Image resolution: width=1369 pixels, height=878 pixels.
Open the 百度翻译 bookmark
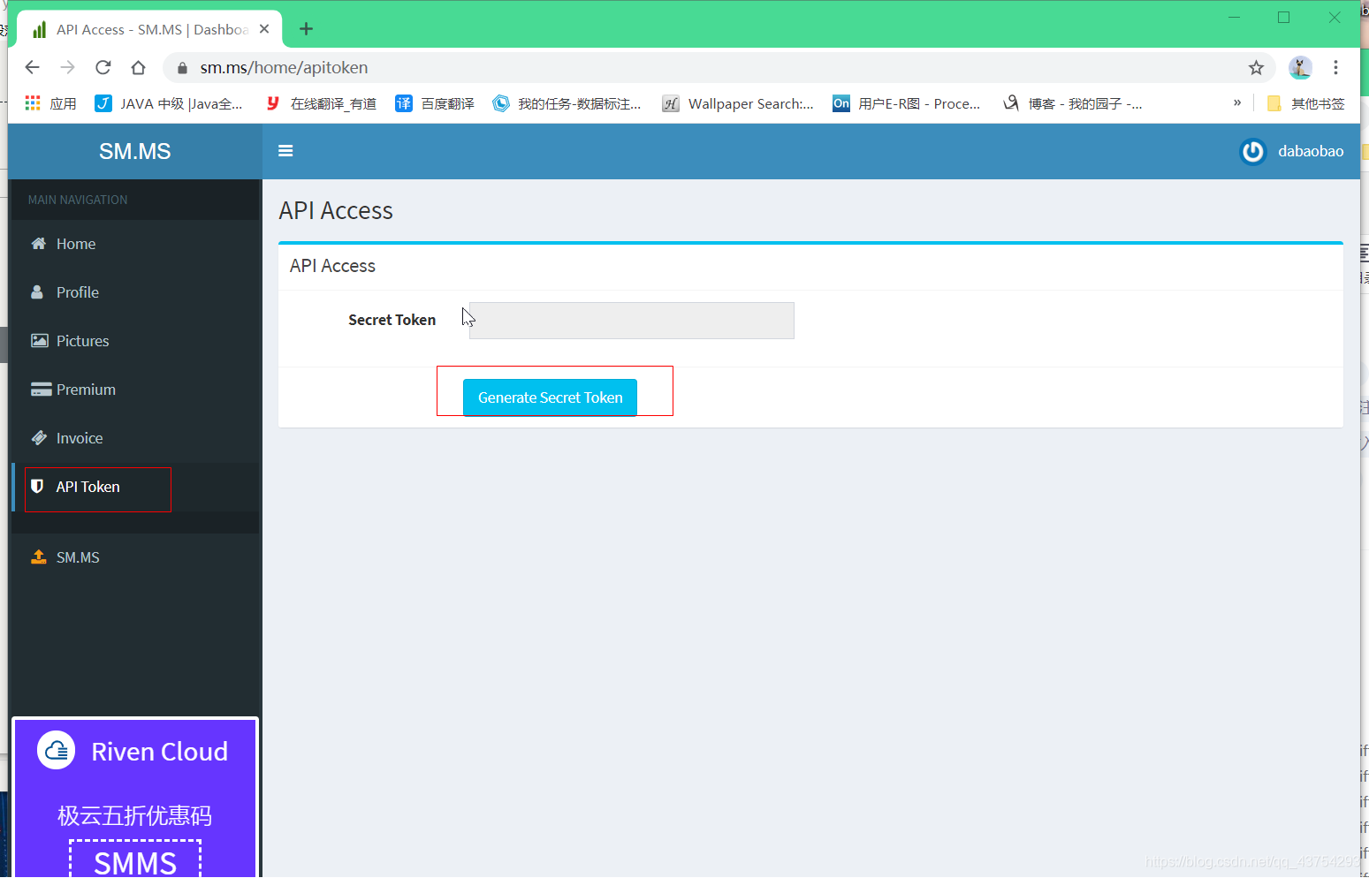[x=435, y=103]
